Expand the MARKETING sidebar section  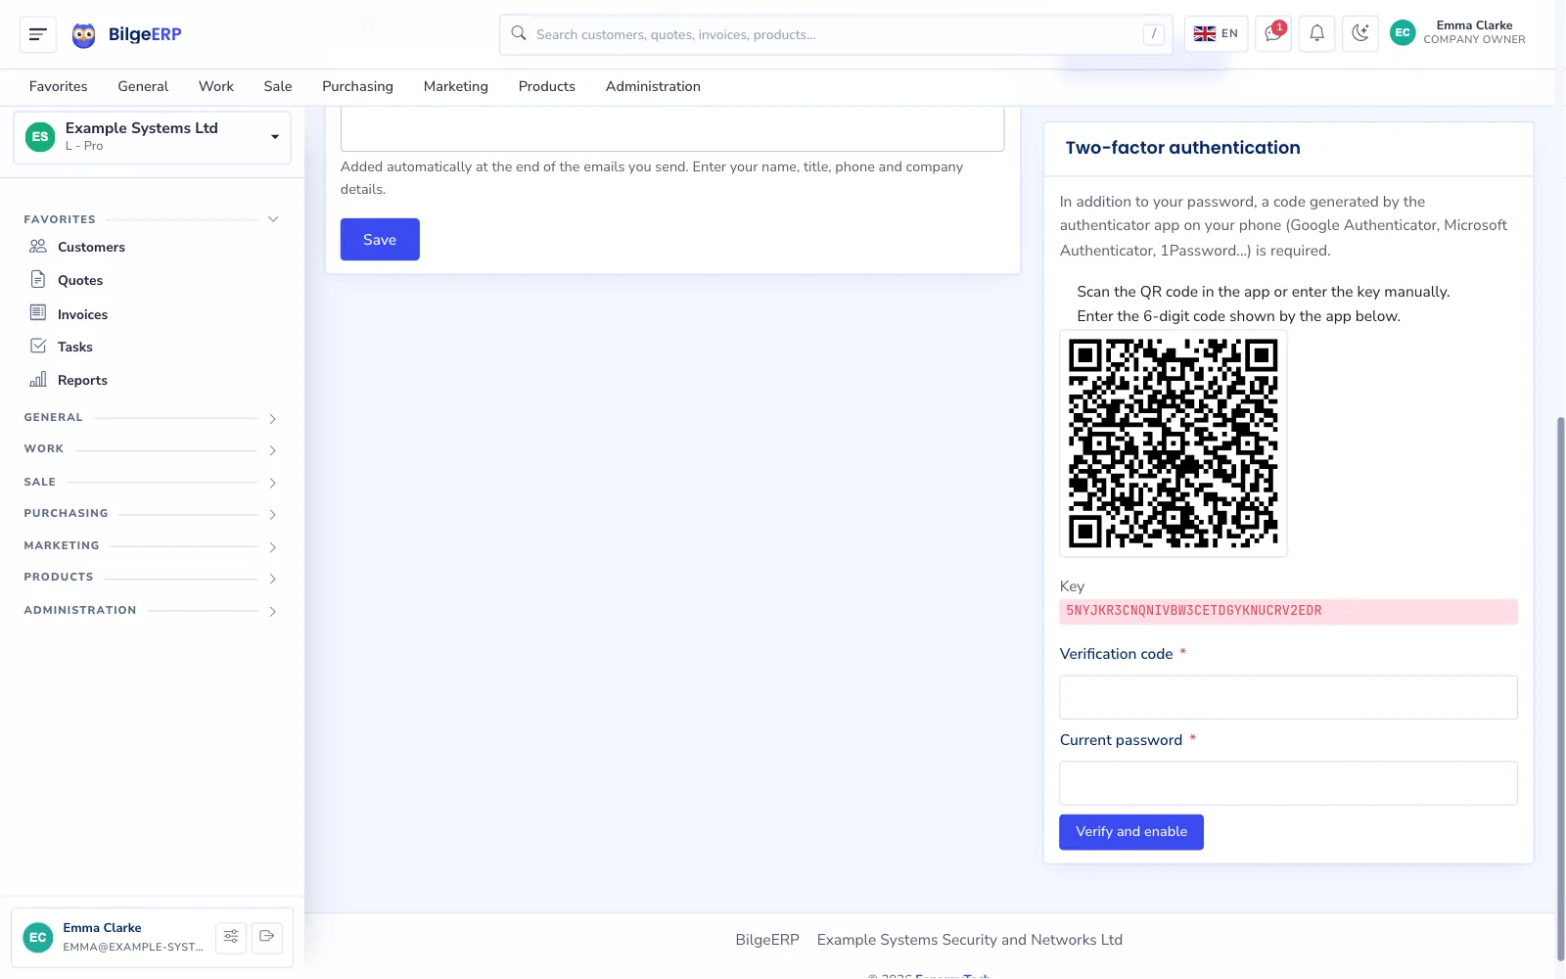(152, 546)
